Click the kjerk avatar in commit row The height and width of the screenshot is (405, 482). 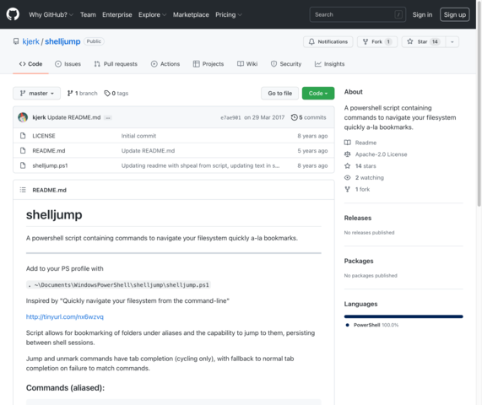[23, 117]
